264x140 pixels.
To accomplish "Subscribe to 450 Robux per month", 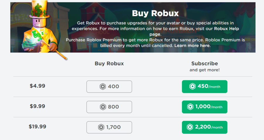I will [x=204, y=87].
